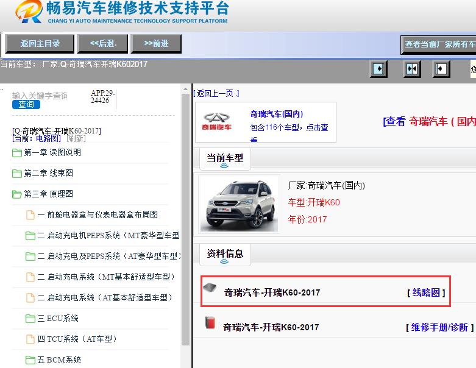Focus the keyword search input field

40,96
